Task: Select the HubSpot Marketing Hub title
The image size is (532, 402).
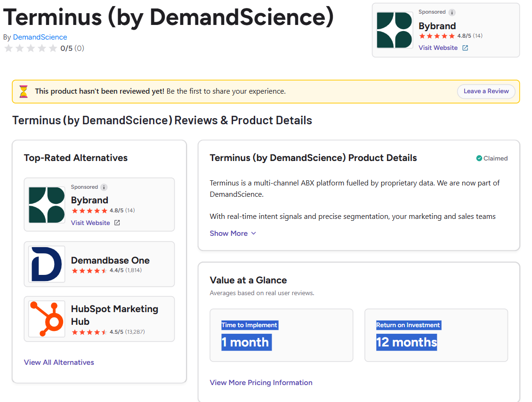Action: pos(114,315)
